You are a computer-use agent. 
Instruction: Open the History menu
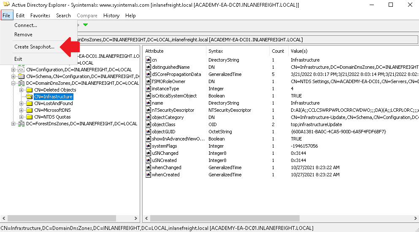[x=111, y=16]
